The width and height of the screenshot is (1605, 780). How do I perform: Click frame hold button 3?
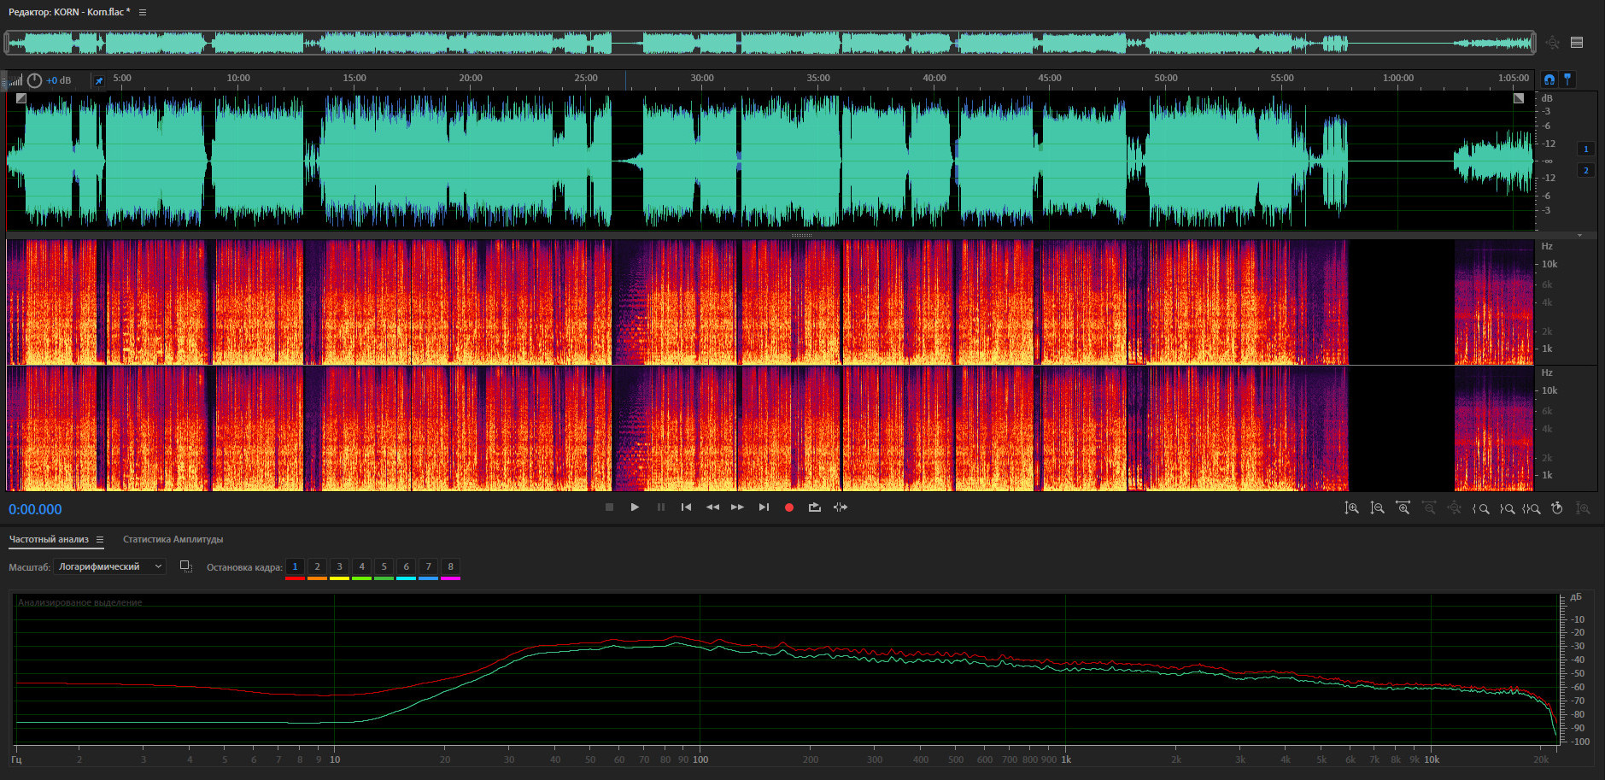[x=339, y=566]
